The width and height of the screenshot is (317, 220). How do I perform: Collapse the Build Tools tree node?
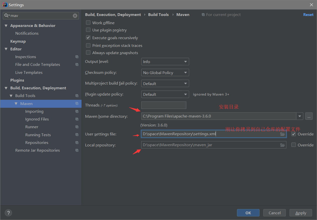[11, 96]
